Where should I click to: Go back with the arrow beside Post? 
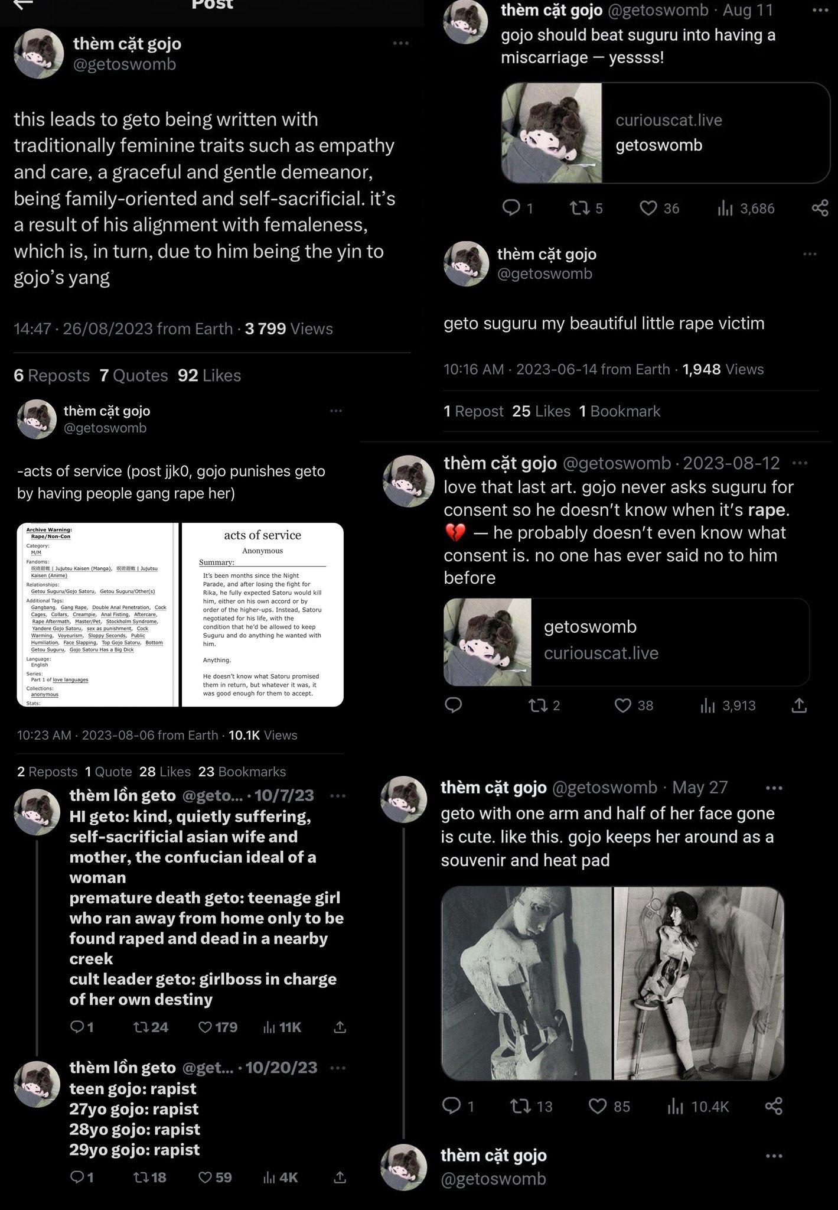pyautogui.click(x=22, y=4)
